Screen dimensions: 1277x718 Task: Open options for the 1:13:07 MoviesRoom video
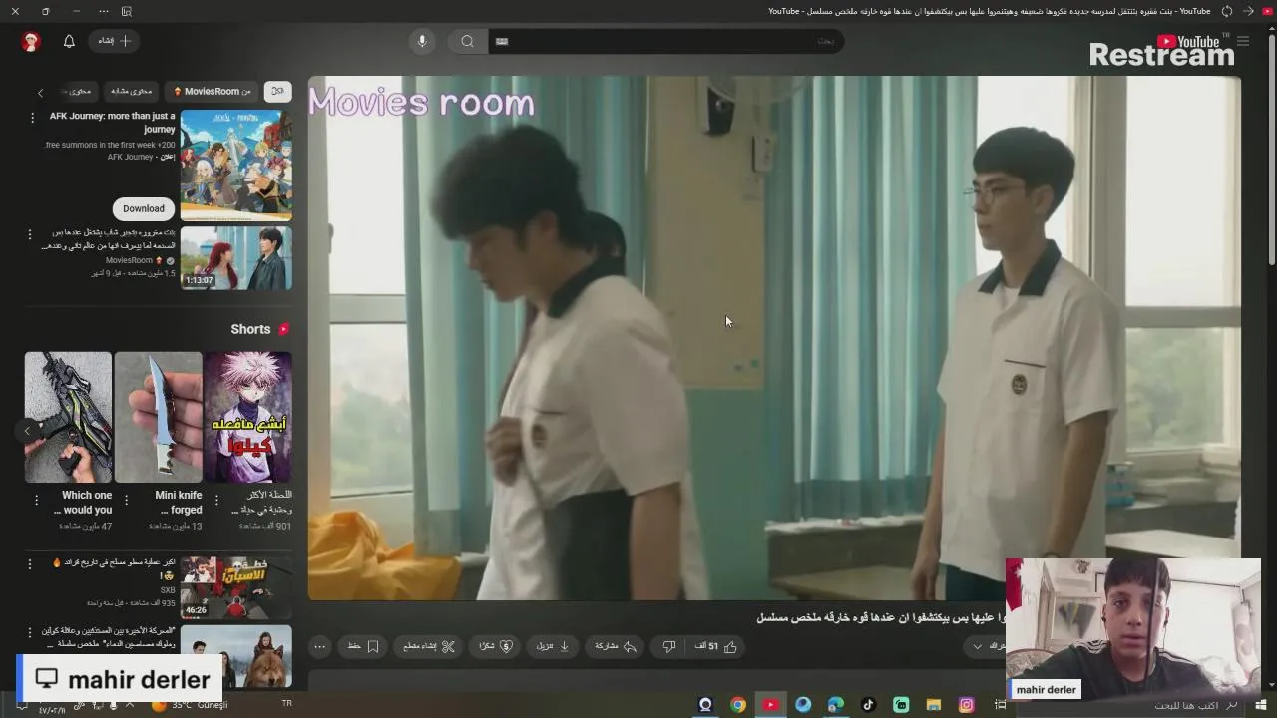(29, 235)
